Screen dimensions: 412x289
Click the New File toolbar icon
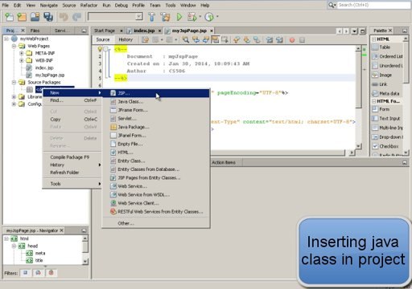click(x=10, y=17)
